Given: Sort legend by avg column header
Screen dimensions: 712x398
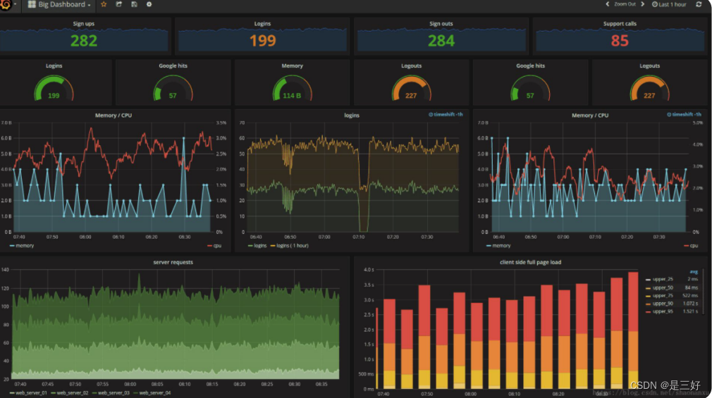Looking at the screenshot, I should coord(694,272).
